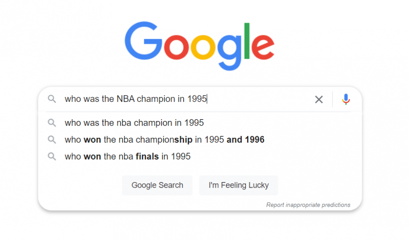409x241 pixels.
Task: Click the Google Search button
Action: point(157,185)
